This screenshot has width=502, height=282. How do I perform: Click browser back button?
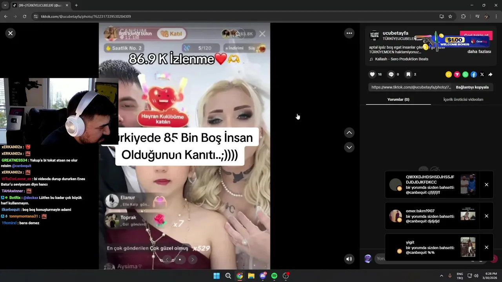coord(5,16)
